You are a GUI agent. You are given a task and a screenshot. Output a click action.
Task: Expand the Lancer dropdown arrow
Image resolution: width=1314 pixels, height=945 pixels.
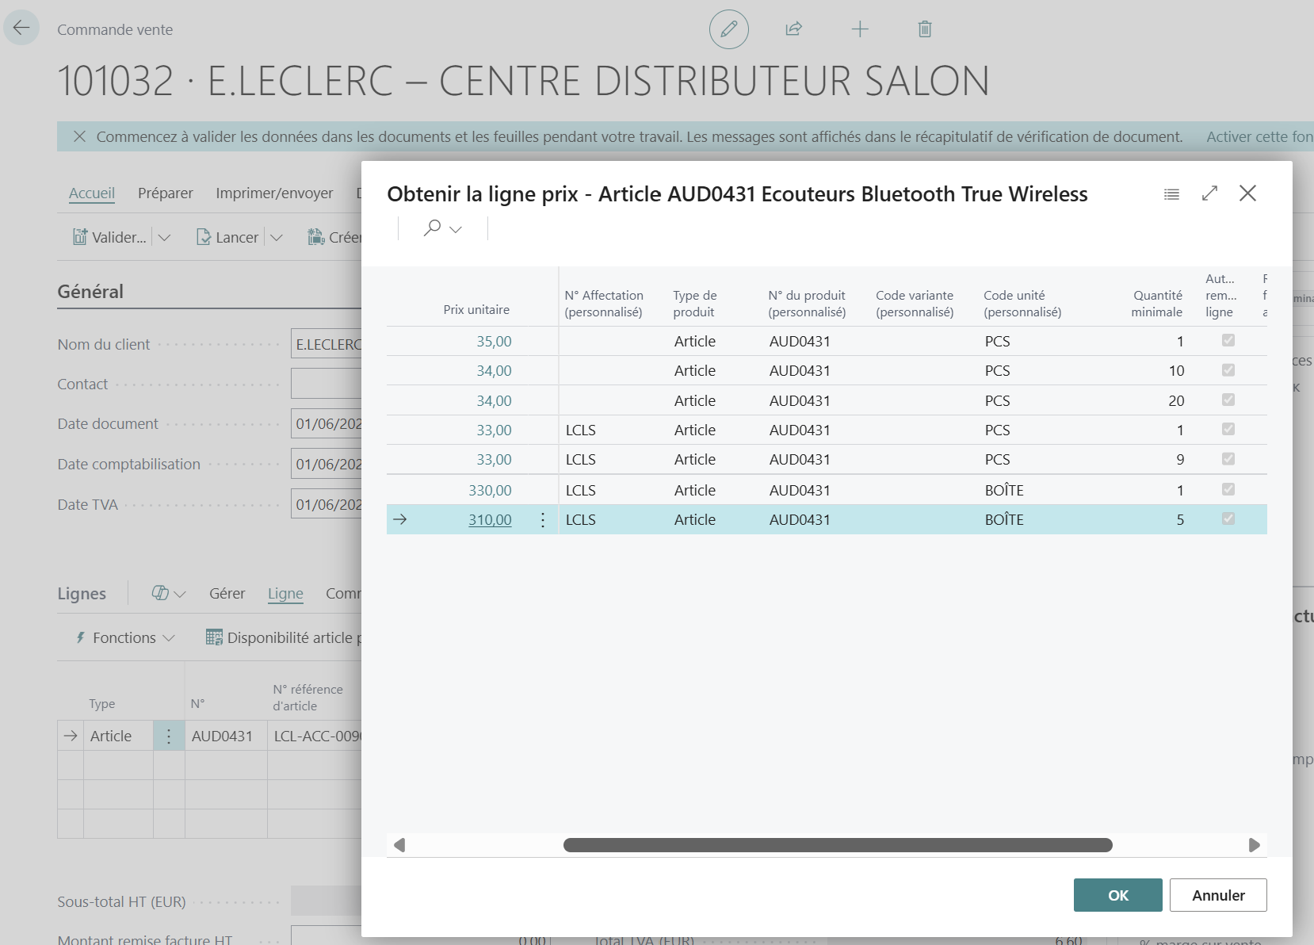(x=276, y=237)
